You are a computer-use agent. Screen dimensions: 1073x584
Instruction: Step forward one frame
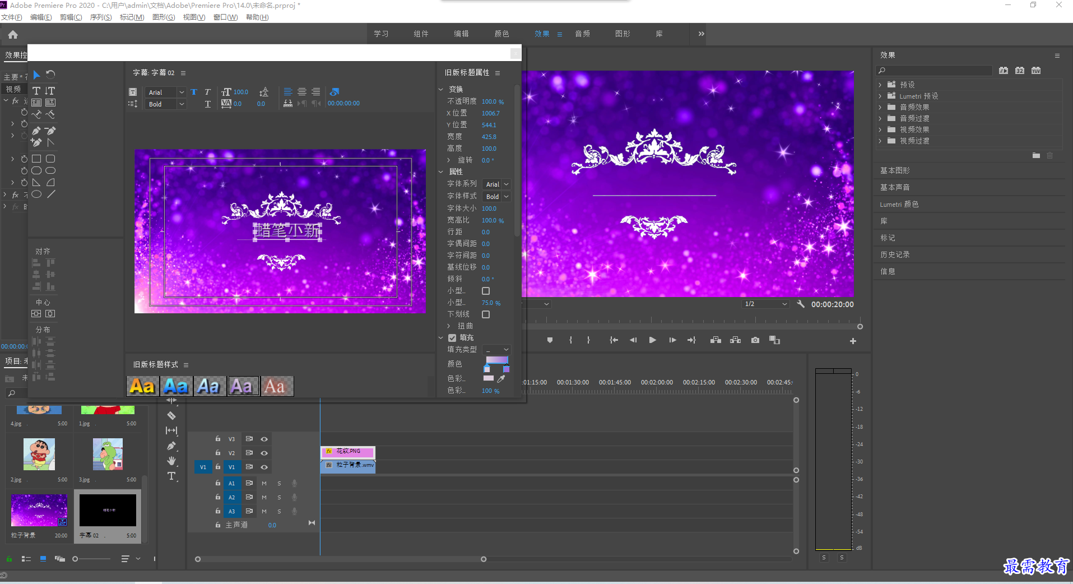coord(672,340)
